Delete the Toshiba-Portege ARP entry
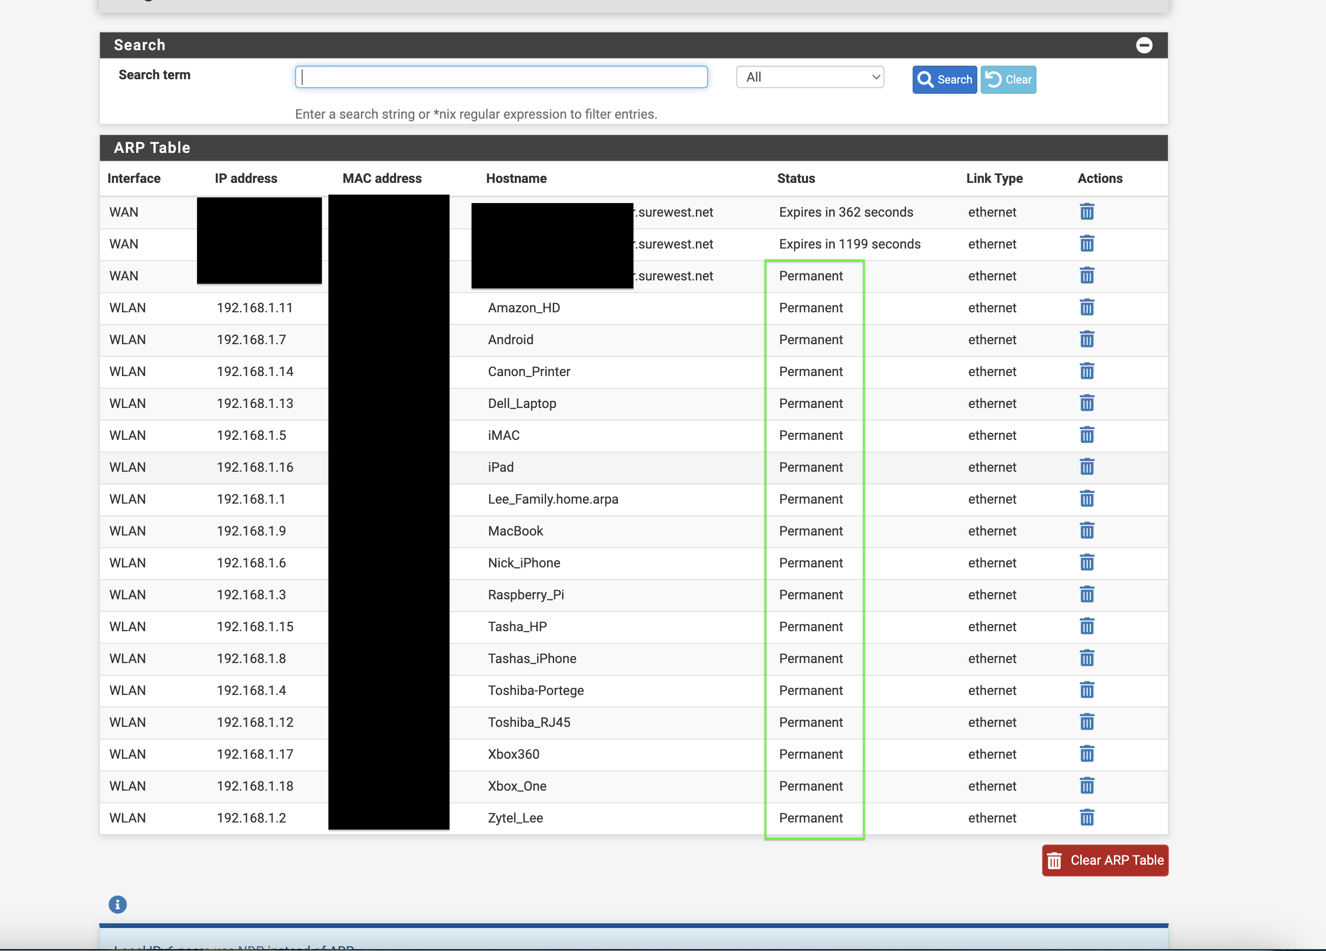The width and height of the screenshot is (1326, 951). coord(1086,690)
